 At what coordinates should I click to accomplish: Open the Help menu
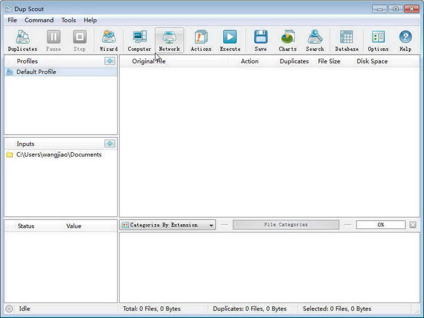90,20
